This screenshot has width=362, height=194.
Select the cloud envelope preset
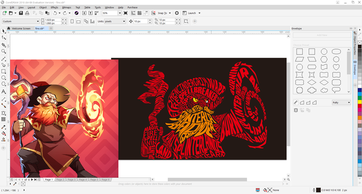[x=324, y=90]
